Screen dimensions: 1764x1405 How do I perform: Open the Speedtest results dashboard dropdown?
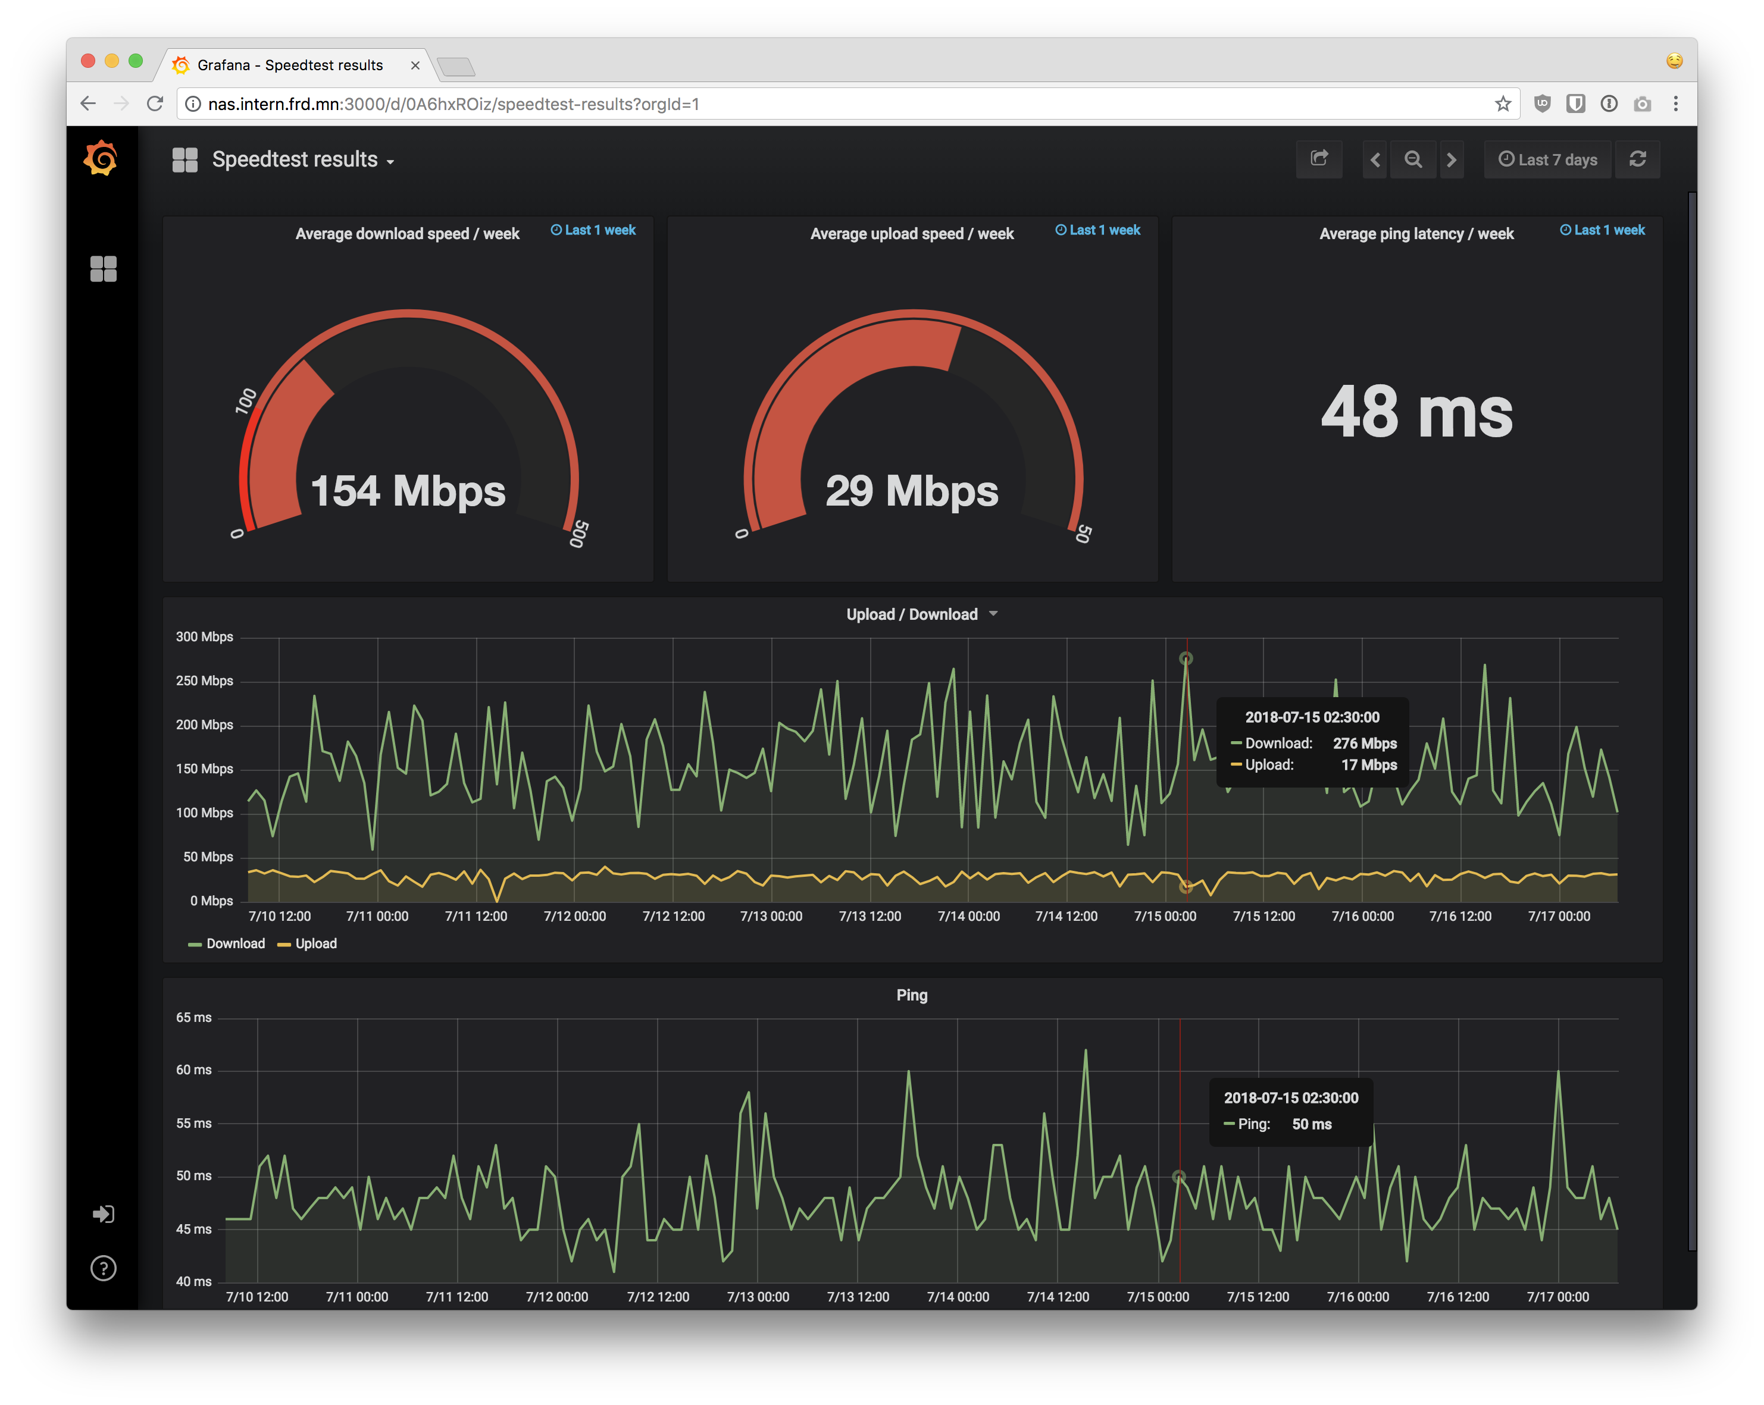click(302, 159)
